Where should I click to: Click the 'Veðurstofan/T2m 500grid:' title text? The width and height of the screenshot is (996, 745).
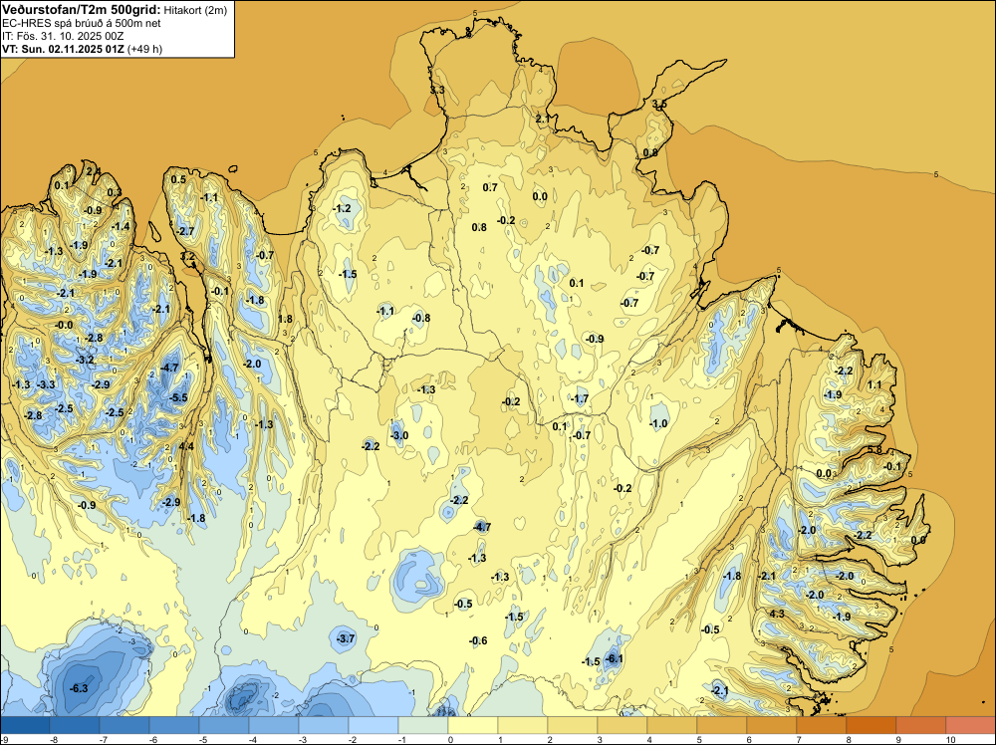tap(82, 9)
